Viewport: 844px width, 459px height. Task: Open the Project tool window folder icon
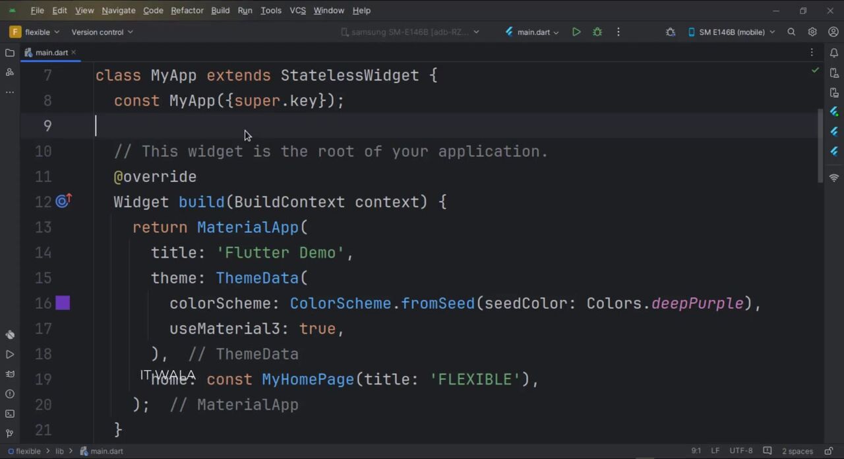pos(10,53)
